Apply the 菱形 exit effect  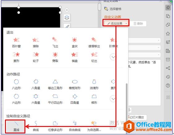coord(16,57)
